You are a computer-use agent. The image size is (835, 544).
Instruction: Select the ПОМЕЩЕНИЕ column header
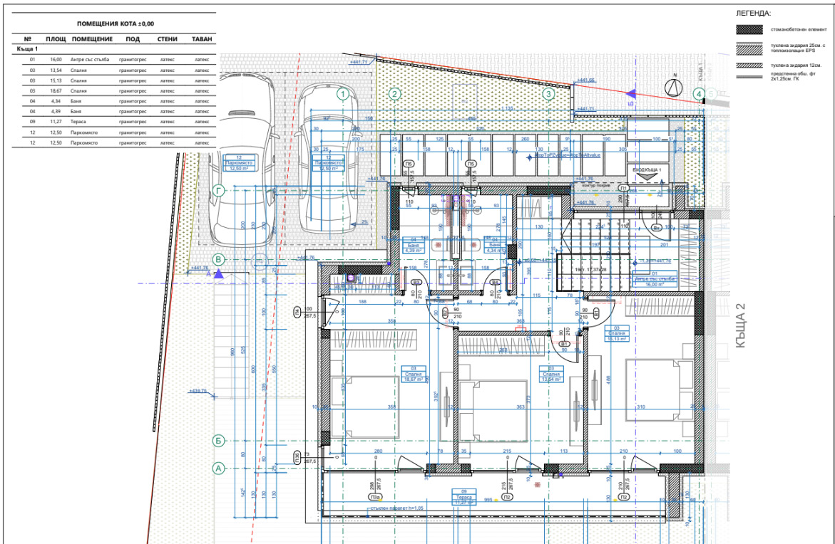coord(92,39)
